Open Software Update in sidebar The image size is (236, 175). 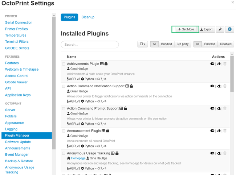point(17,142)
